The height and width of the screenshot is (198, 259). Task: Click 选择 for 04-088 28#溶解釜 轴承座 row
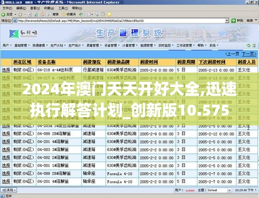pos(6,174)
